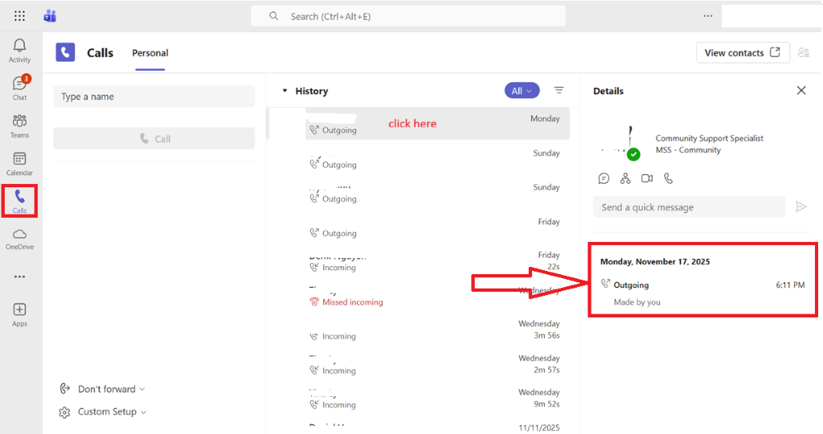Click the purple Calls phone header icon
Viewport: 823px width, 434px height.
pos(65,52)
